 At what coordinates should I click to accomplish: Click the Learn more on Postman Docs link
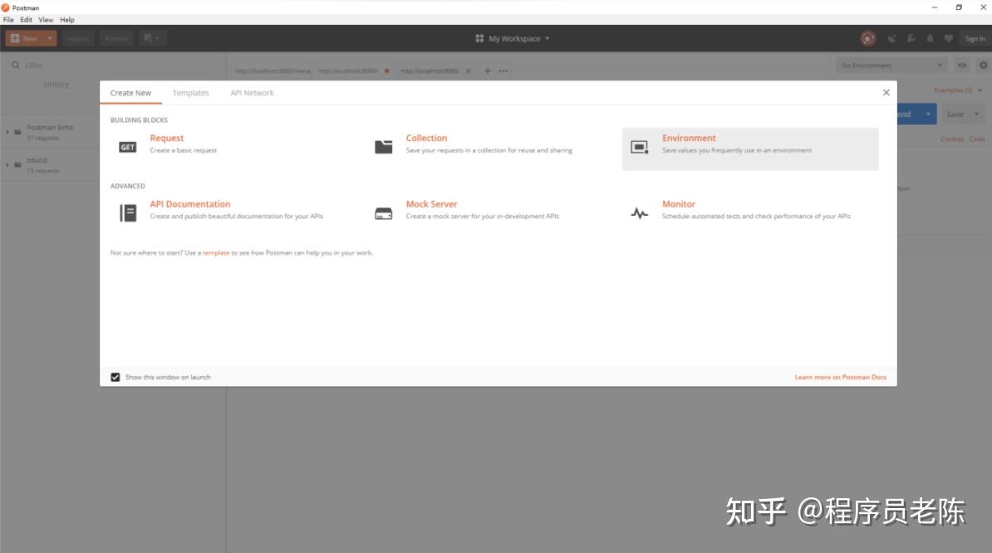(x=840, y=376)
